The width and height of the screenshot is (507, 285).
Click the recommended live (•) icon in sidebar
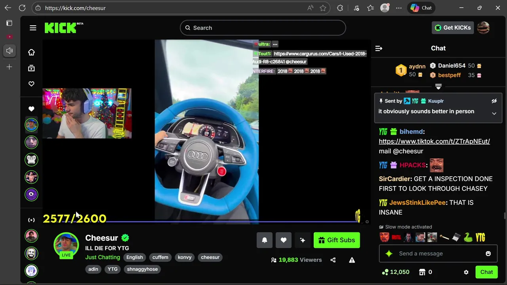[x=31, y=220]
